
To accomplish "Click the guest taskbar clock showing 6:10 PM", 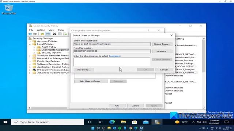I will pyautogui.click(x=215, y=122).
